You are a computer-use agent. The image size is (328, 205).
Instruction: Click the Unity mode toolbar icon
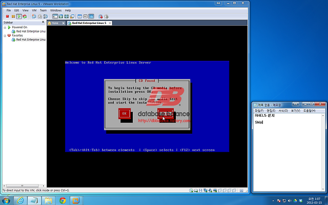tap(72, 16)
